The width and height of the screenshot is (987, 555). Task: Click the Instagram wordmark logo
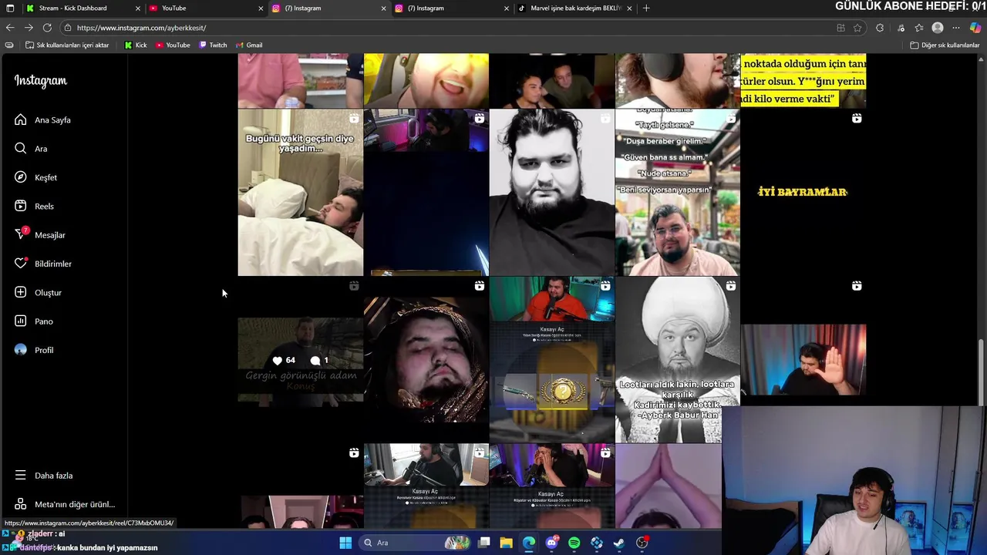[x=40, y=81]
